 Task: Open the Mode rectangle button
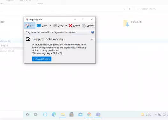[42, 26]
